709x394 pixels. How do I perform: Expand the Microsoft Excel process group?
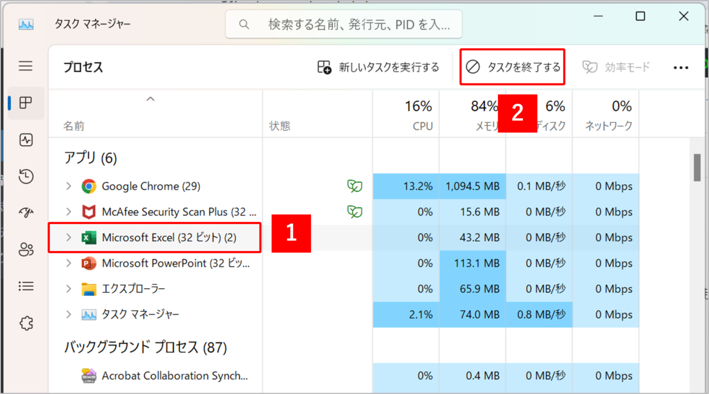pyautogui.click(x=69, y=238)
